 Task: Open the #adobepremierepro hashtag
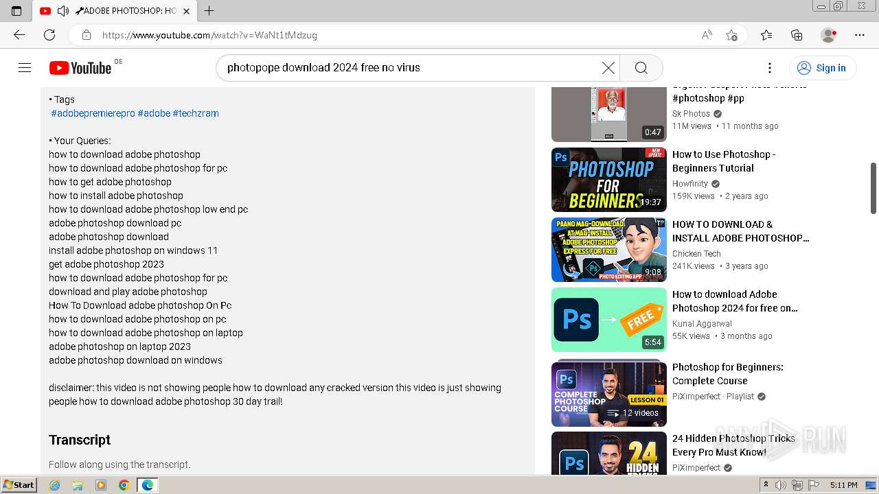coord(93,113)
